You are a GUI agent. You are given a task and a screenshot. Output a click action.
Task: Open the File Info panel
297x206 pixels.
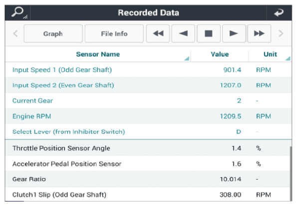[114, 33]
